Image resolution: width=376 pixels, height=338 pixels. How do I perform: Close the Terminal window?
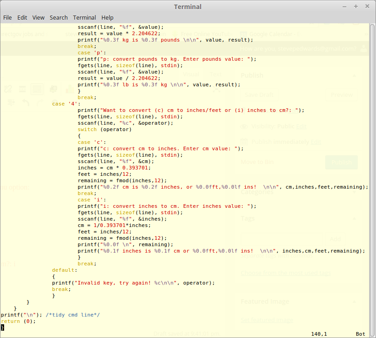(x=366, y=7)
